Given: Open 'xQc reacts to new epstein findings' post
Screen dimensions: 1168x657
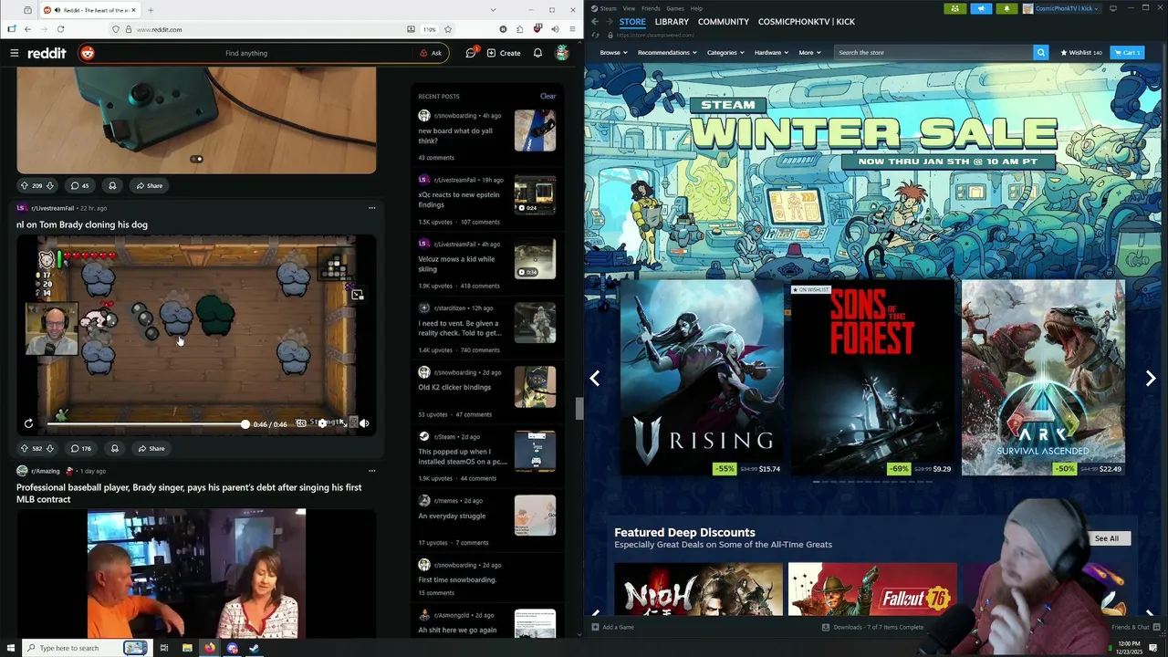Looking at the screenshot, I should [459, 200].
